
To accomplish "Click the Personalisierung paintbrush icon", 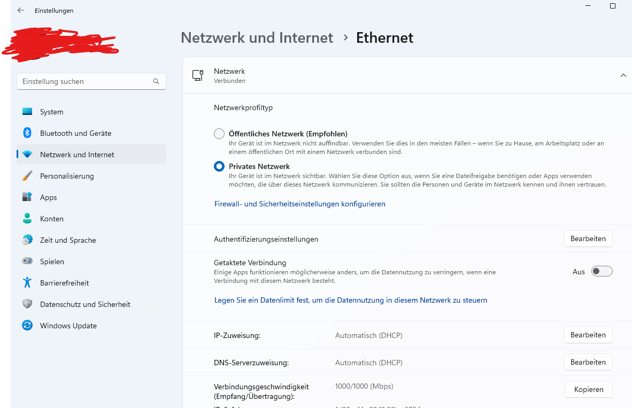I will click(x=27, y=176).
